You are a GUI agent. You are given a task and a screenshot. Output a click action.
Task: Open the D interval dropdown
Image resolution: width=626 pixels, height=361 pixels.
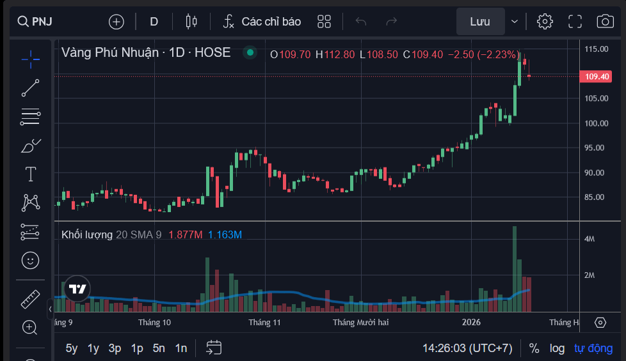(154, 22)
